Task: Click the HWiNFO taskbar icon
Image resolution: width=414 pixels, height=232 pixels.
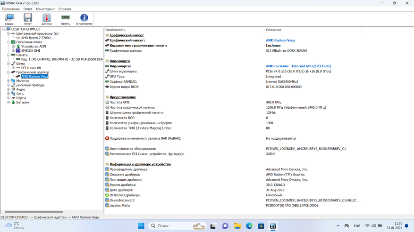Action: [273, 226]
